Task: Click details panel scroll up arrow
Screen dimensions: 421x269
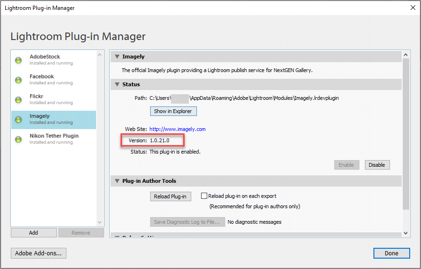Action: coord(406,55)
